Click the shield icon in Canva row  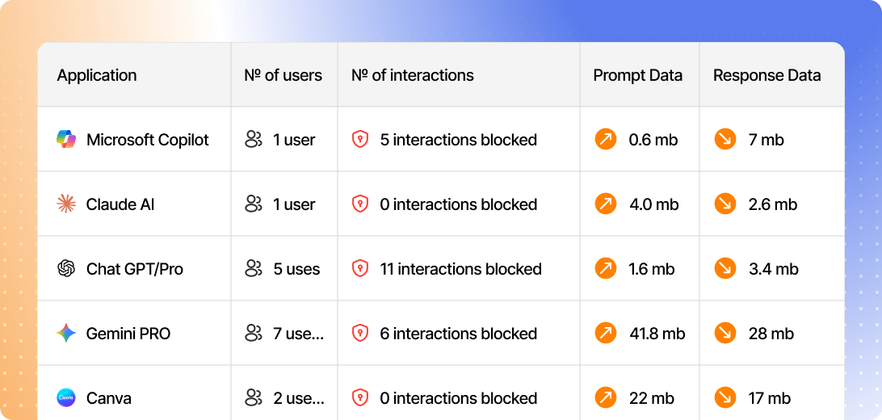(x=360, y=398)
